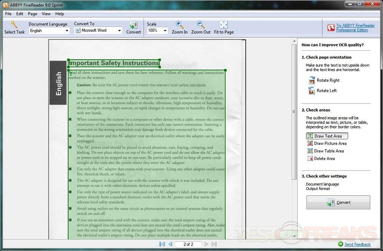Click the Fit to Page icon
The image size is (383, 251).
[224, 25]
